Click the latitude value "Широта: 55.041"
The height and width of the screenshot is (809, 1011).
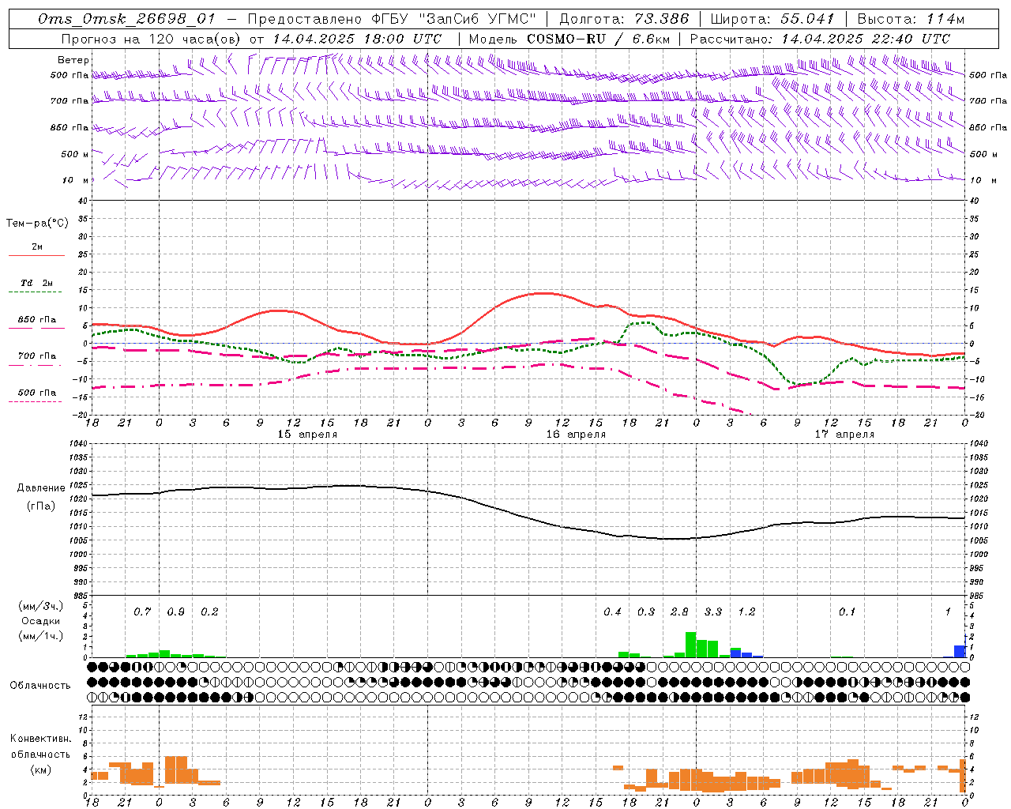772,19
